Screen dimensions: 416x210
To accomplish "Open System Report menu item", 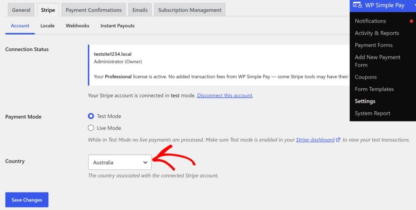I will click(x=372, y=113).
